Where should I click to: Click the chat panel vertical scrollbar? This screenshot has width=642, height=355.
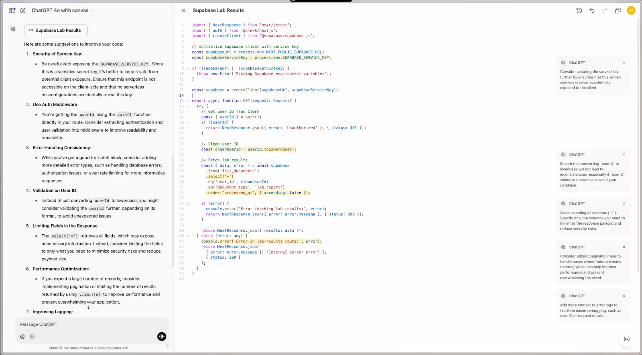pos(173,211)
